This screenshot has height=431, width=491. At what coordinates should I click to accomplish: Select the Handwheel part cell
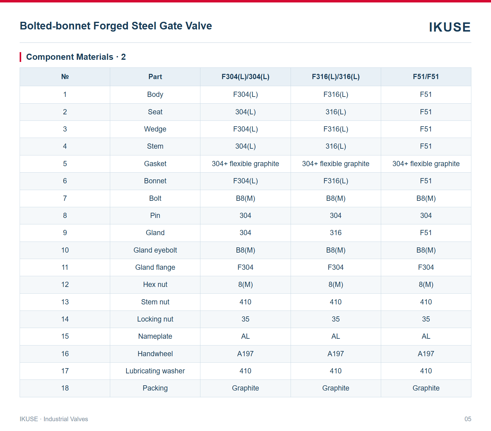[155, 354]
